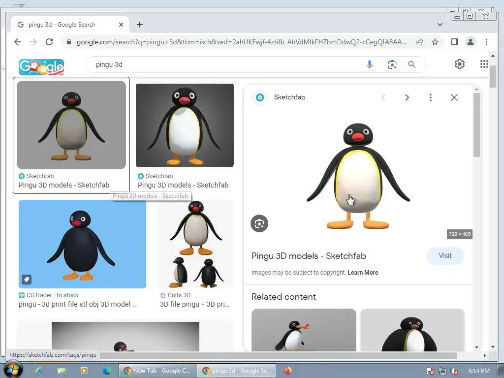Go back to previous page in Chrome
Screen dimensions: 504x378
click(x=18, y=42)
